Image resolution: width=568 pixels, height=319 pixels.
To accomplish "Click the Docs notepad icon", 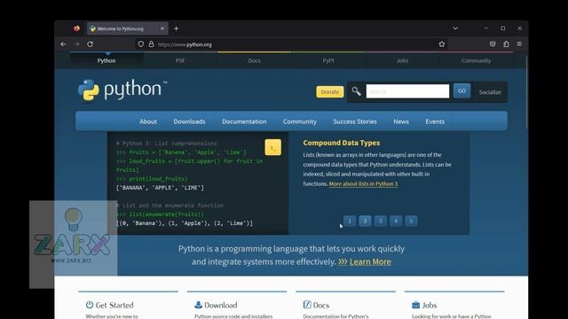I will (307, 305).
